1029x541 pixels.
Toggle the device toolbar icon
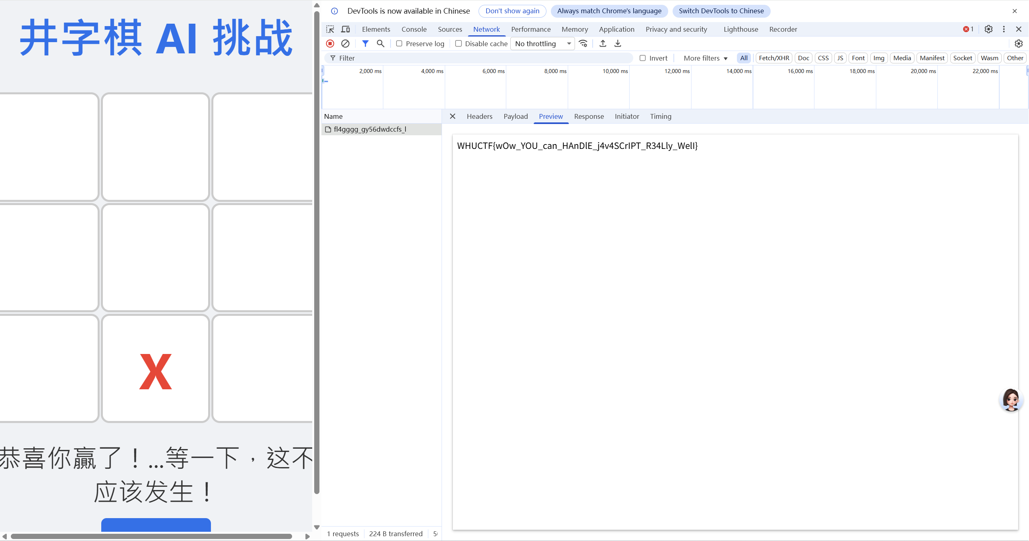(x=345, y=29)
